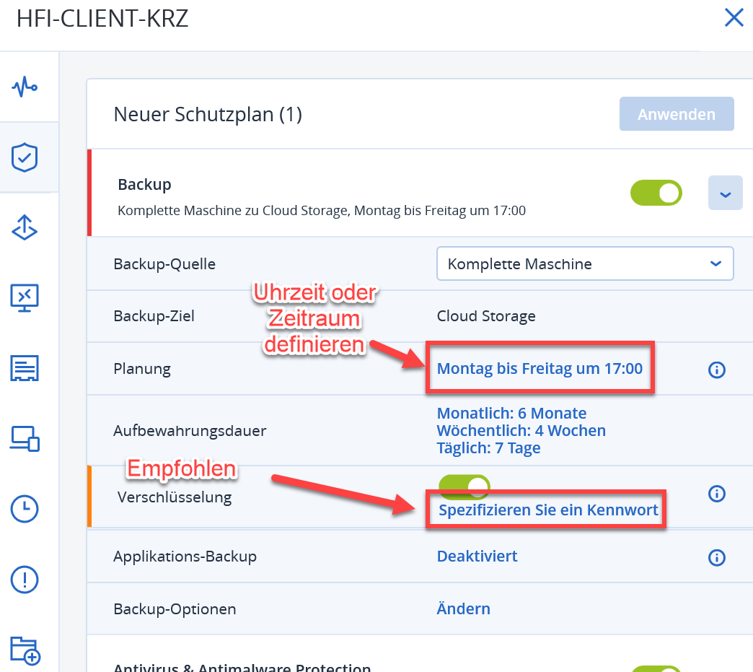Open the clock history icon
Image resolution: width=753 pixels, height=672 pixels.
click(x=25, y=508)
